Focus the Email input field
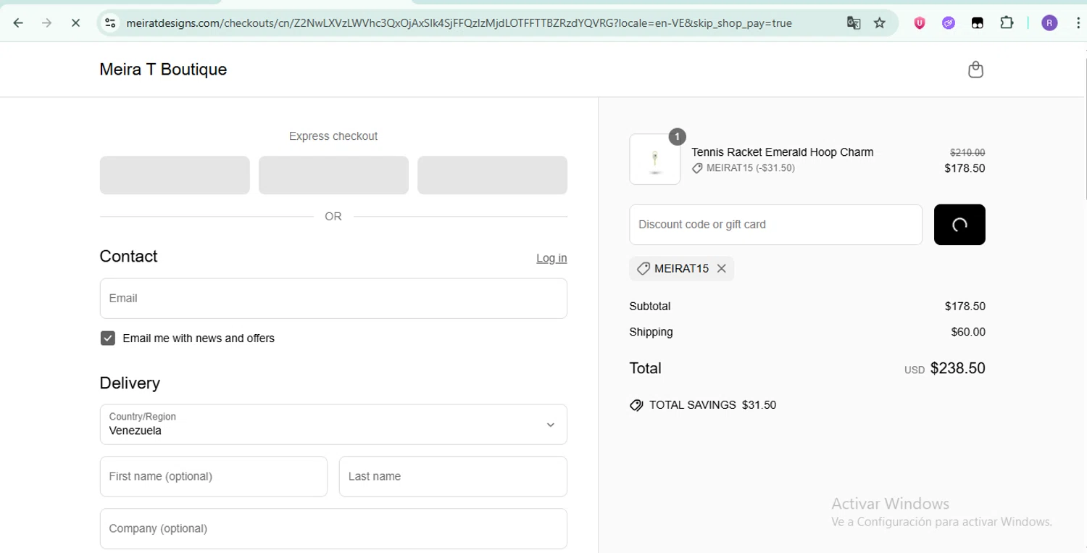Screen dimensions: 1087x553 pos(333,299)
